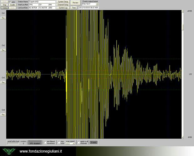The width and height of the screenshot is (194, 156).
Task: Open System Setup
Action: (63, 2)
